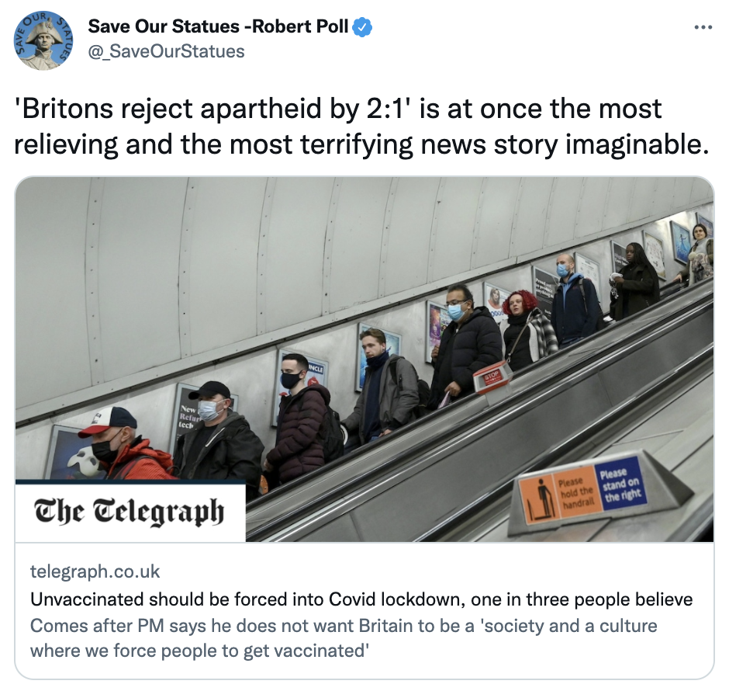Click the man in the maroon puffer jacket
This screenshot has height=691, width=729.
coord(300,420)
